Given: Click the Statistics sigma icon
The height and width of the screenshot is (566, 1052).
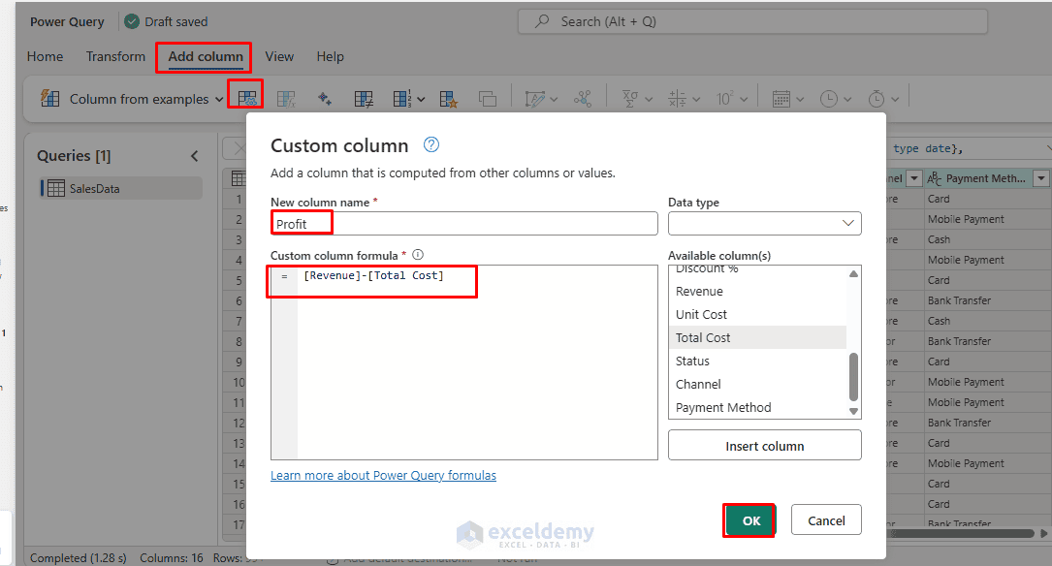Looking at the screenshot, I should 630,99.
